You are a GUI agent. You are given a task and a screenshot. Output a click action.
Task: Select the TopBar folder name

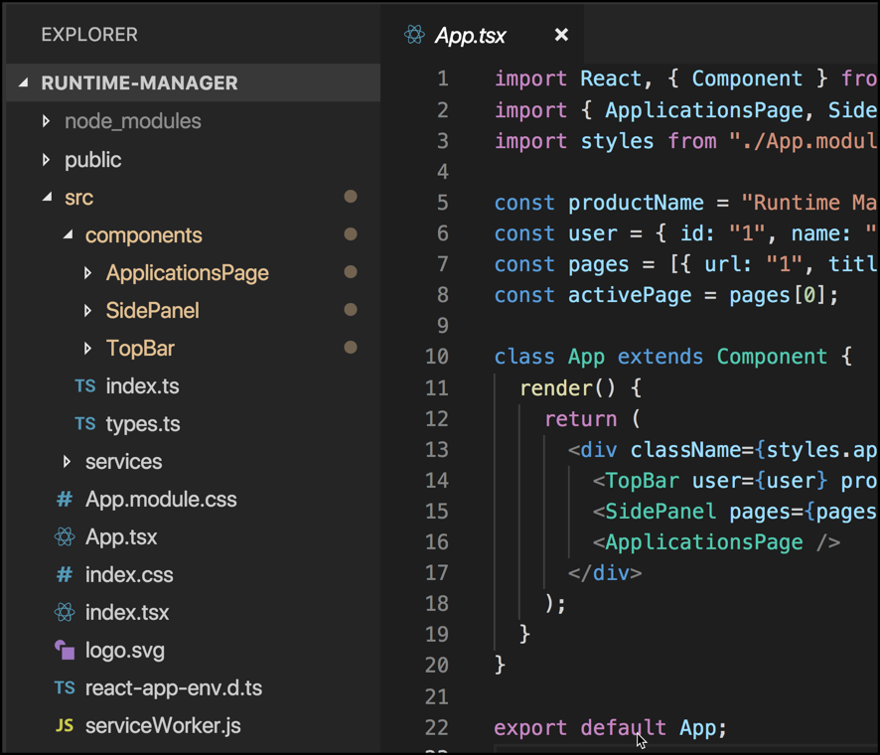pyautogui.click(x=140, y=348)
